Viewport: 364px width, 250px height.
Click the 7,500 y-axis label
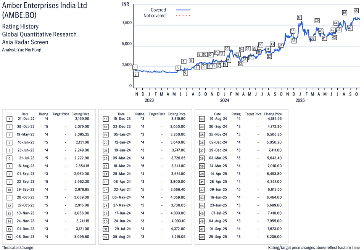tap(127, 23)
